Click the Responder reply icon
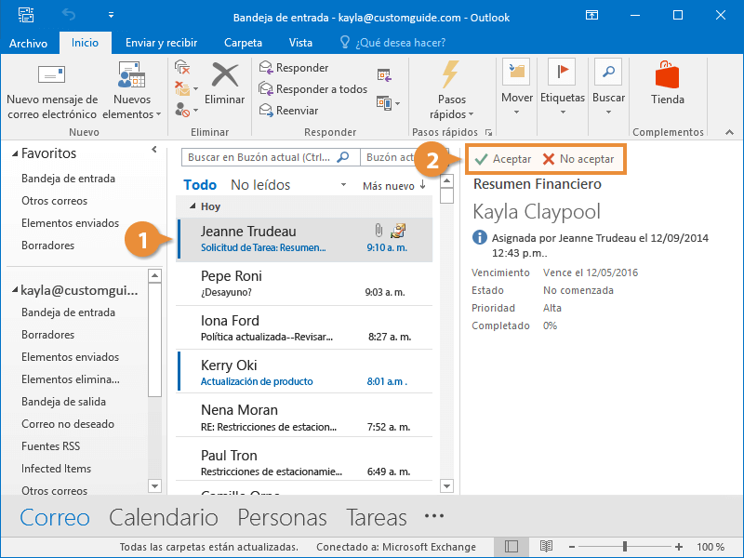The image size is (744, 558). tap(266, 67)
